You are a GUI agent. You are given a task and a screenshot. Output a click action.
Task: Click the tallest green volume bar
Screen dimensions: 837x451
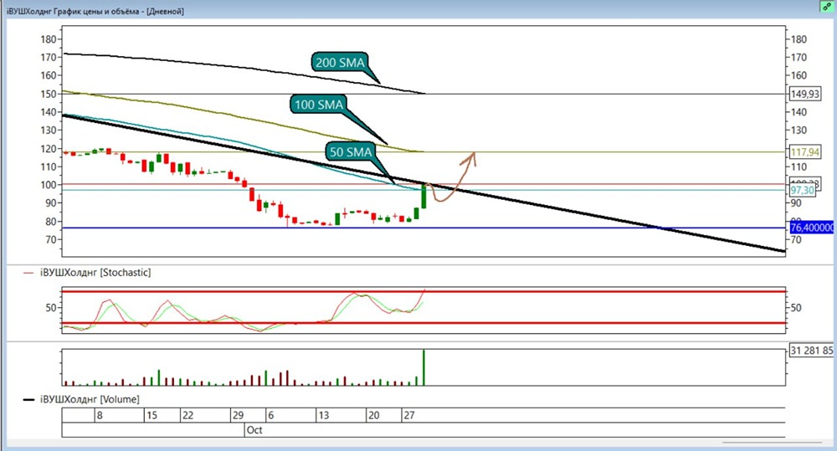point(424,367)
